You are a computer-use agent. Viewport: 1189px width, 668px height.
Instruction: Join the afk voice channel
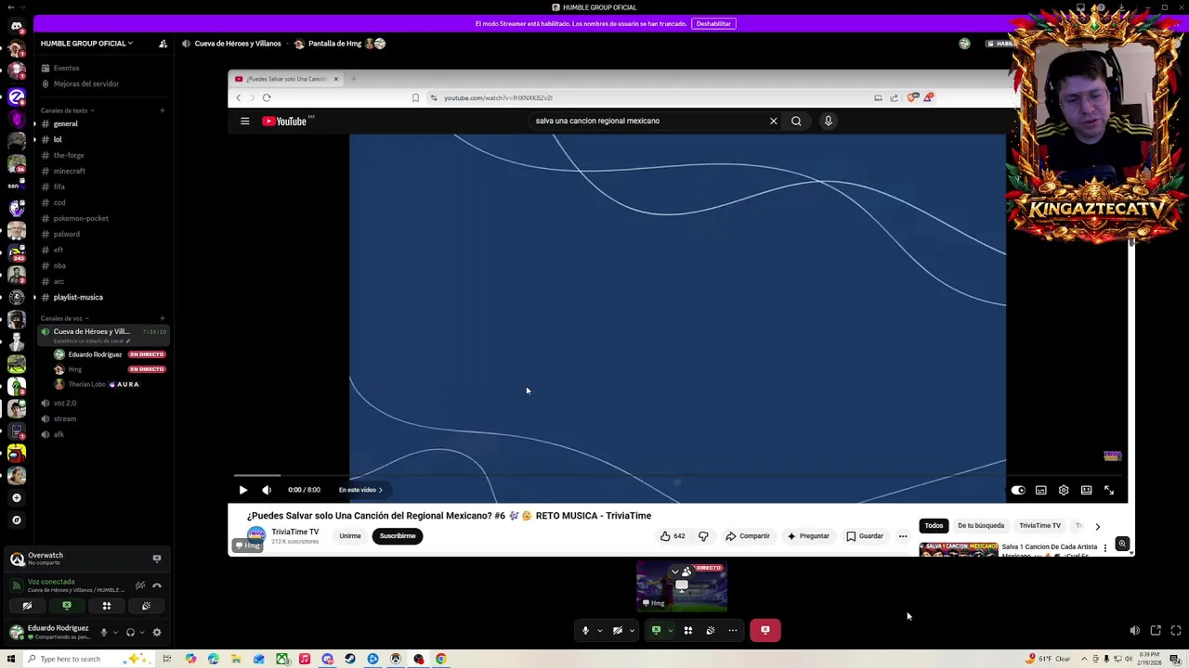(59, 434)
